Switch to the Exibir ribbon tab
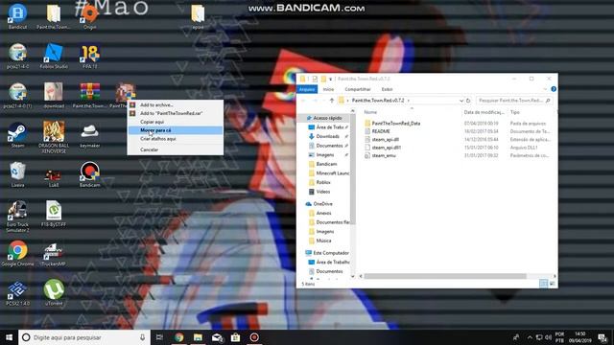The image size is (614, 345). point(387,89)
